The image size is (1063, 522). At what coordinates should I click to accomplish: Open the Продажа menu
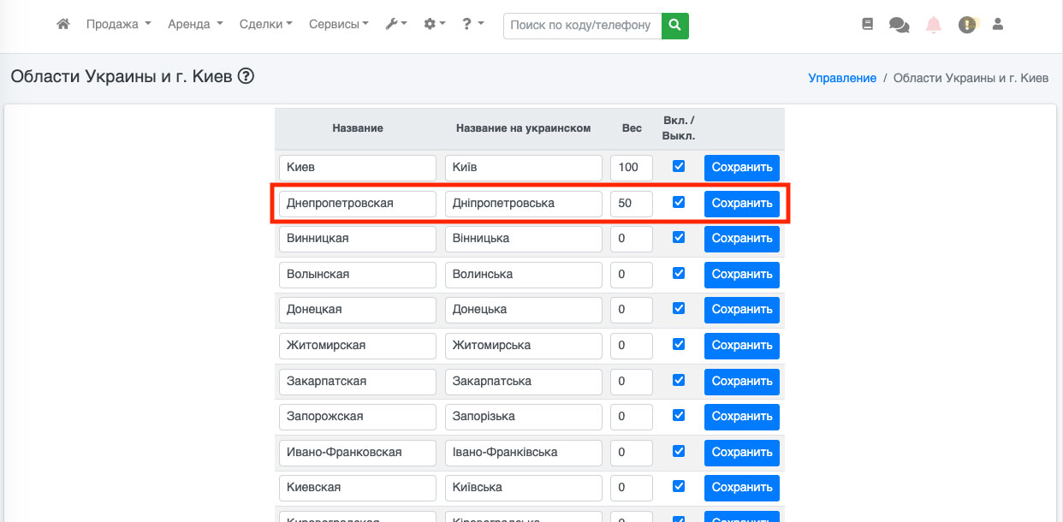[x=118, y=25]
